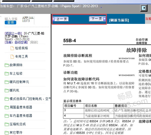Click the panel toggle arrow icon at top right

(x=144, y=8)
